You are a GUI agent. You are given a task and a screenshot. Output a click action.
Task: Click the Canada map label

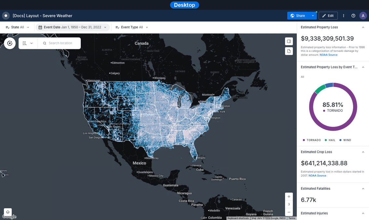point(142,43)
